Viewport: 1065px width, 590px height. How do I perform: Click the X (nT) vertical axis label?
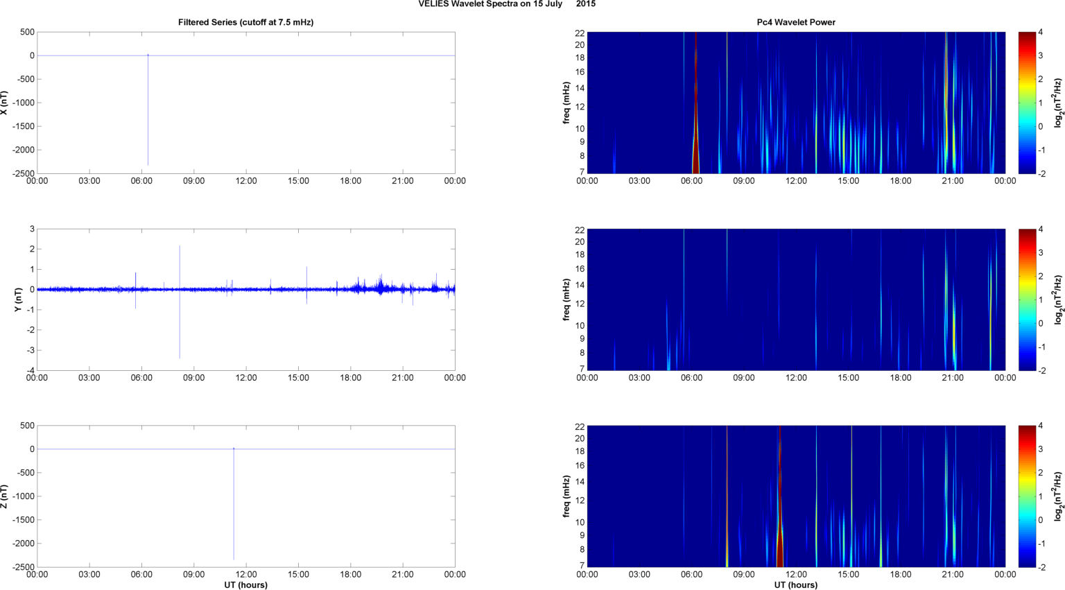tap(4, 103)
